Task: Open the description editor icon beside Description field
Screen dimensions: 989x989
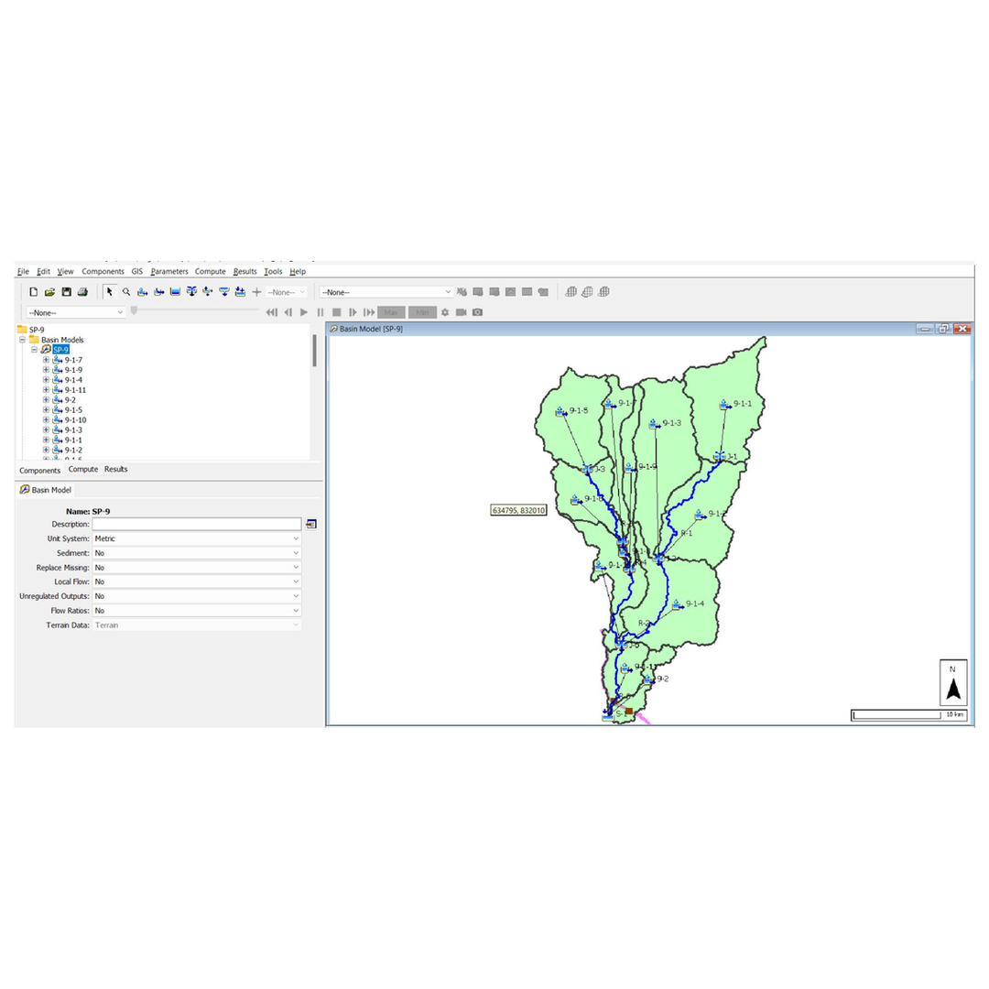Action: [x=311, y=524]
